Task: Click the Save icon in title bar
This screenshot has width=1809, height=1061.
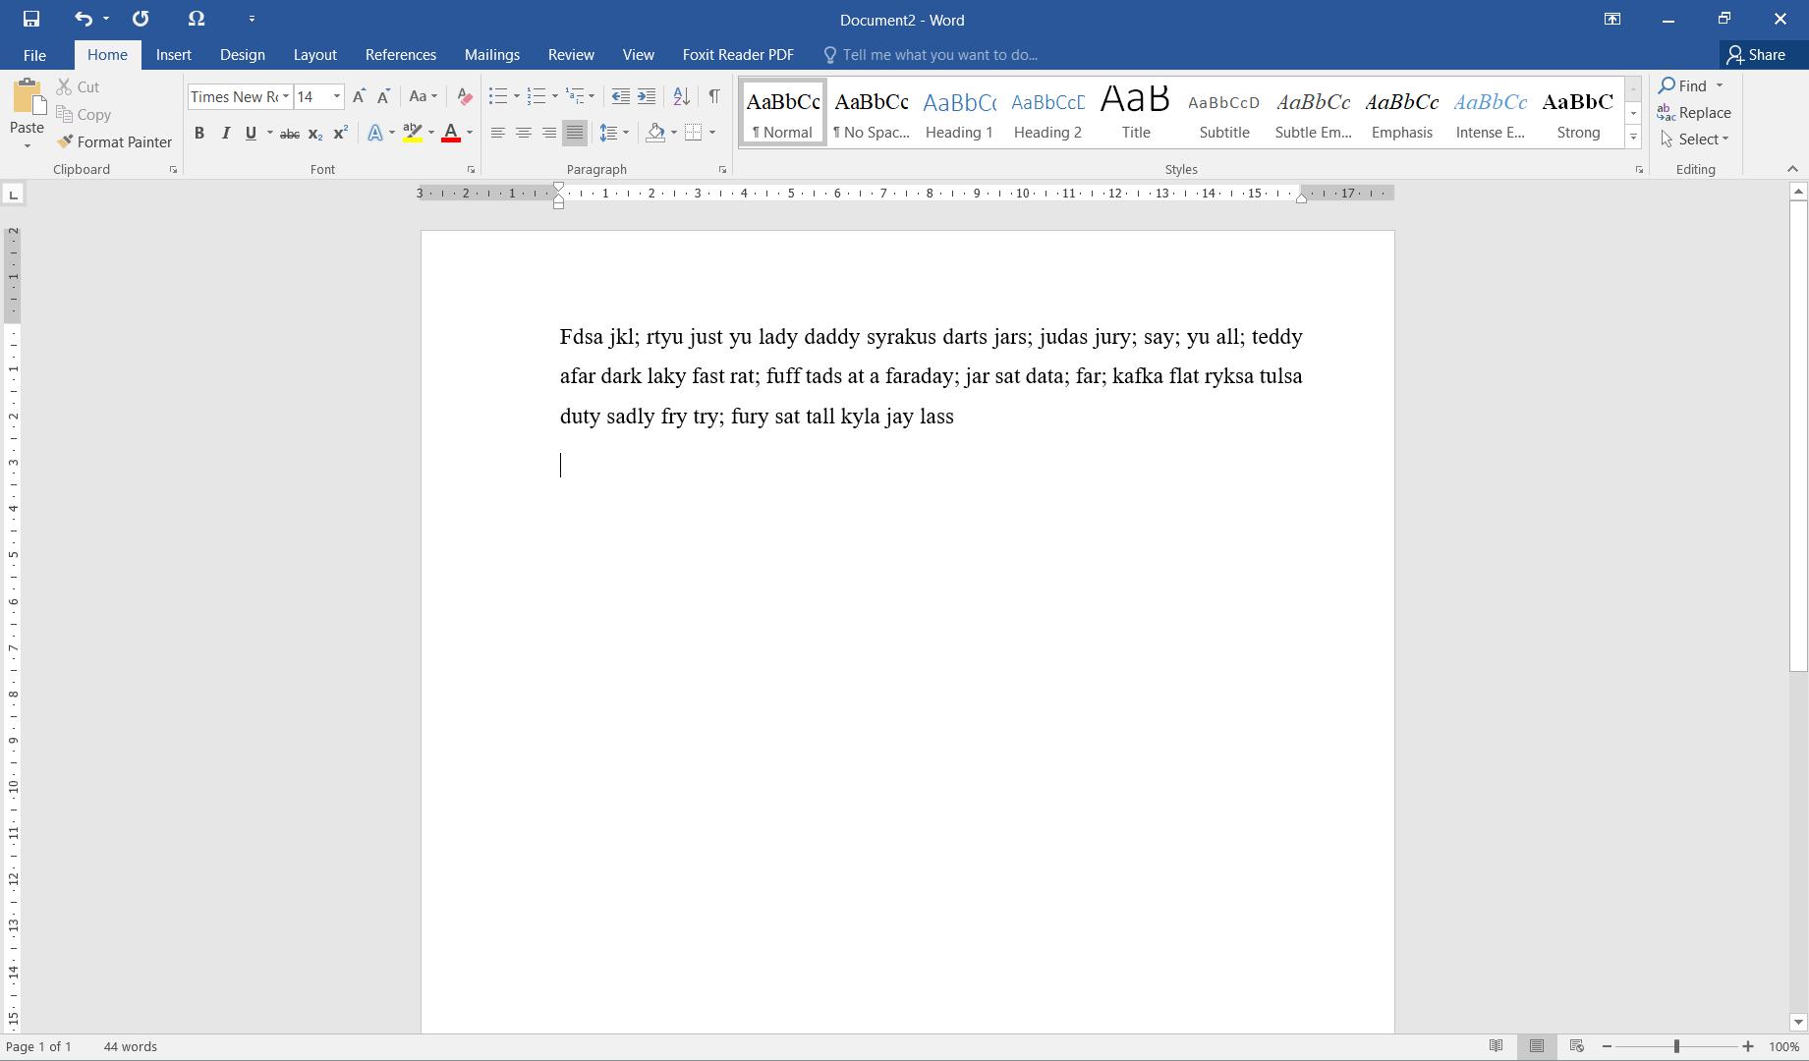Action: tap(31, 19)
